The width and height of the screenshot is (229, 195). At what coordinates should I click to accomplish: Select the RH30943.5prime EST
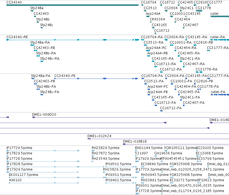coord(142,178)
